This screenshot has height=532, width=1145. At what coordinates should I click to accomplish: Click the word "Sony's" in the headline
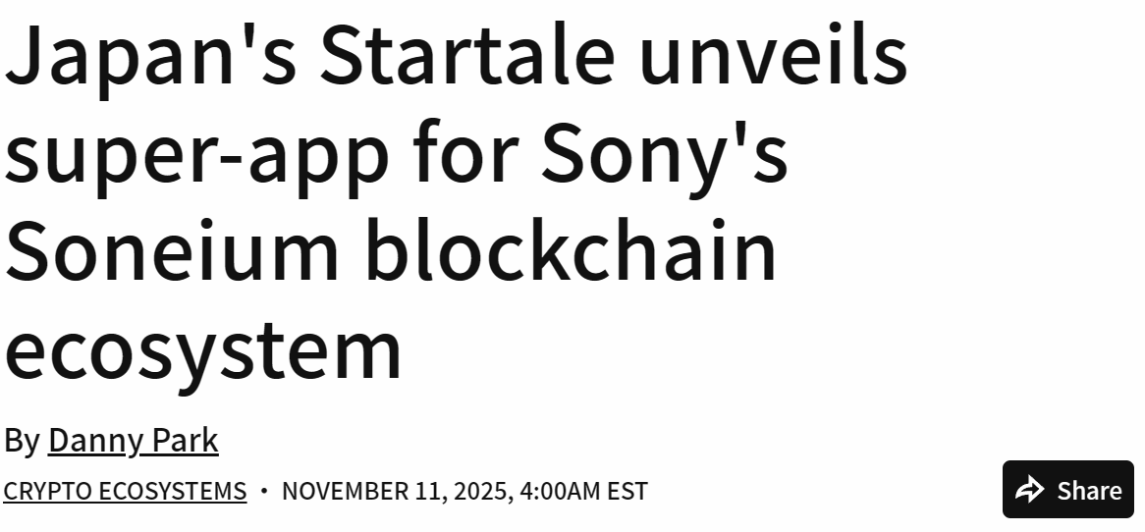coord(665,155)
